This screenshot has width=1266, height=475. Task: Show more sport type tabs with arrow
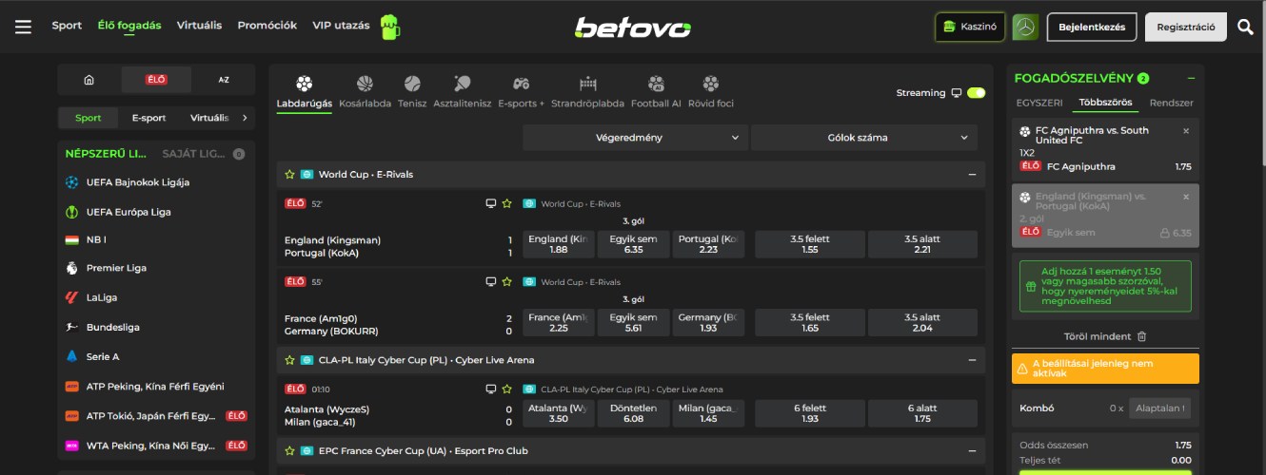pyautogui.click(x=245, y=118)
